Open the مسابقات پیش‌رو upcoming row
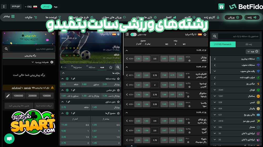 click(236, 59)
